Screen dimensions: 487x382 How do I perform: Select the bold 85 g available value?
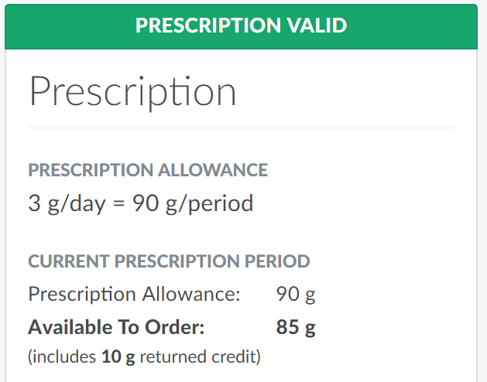point(296,327)
